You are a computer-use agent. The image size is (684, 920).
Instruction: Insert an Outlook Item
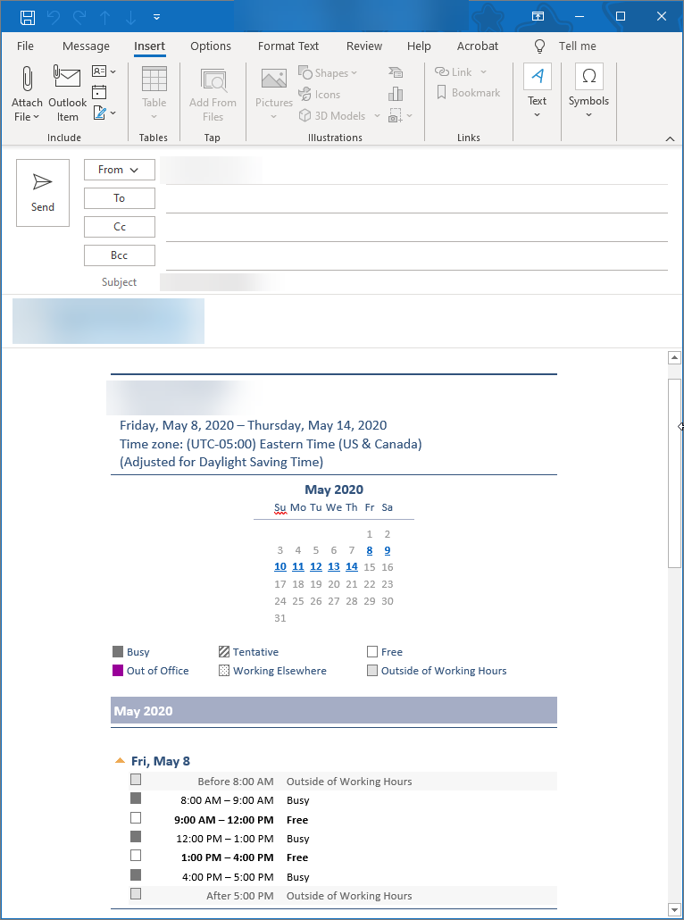pos(68,80)
